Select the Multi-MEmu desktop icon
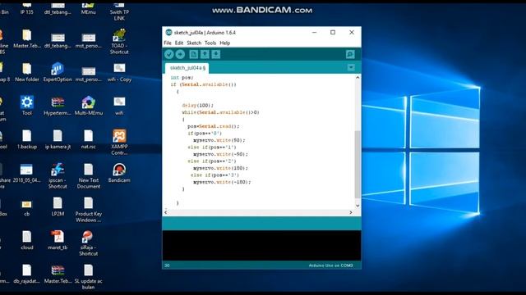This screenshot has width=526, height=295. (x=88, y=106)
